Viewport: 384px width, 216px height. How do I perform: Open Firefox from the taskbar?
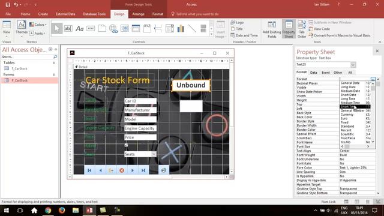click(62, 211)
